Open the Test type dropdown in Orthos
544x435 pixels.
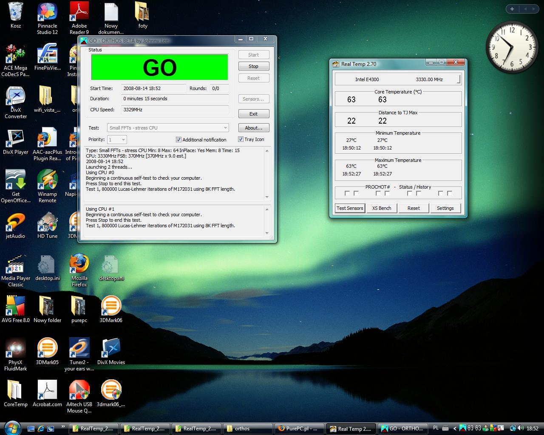click(x=168, y=128)
